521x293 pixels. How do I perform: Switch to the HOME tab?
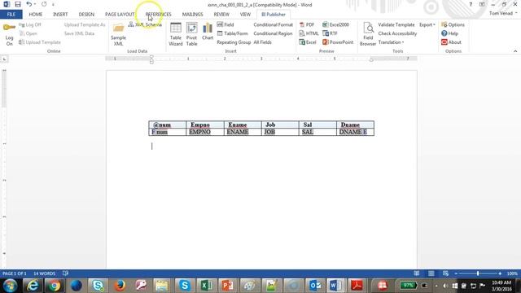(36, 15)
